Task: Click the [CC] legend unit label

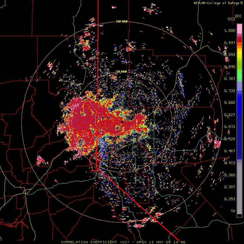Action: pos(231,19)
